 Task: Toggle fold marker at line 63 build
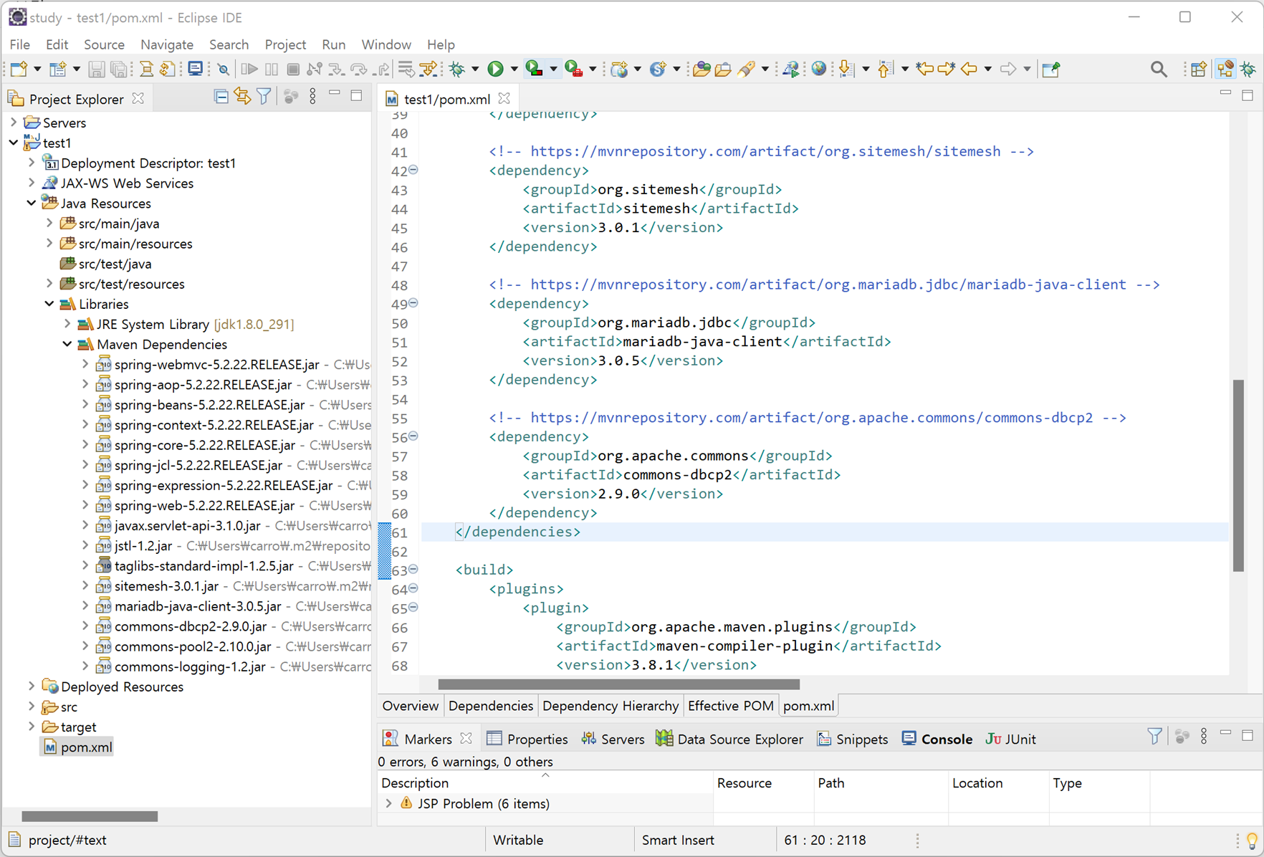(413, 570)
